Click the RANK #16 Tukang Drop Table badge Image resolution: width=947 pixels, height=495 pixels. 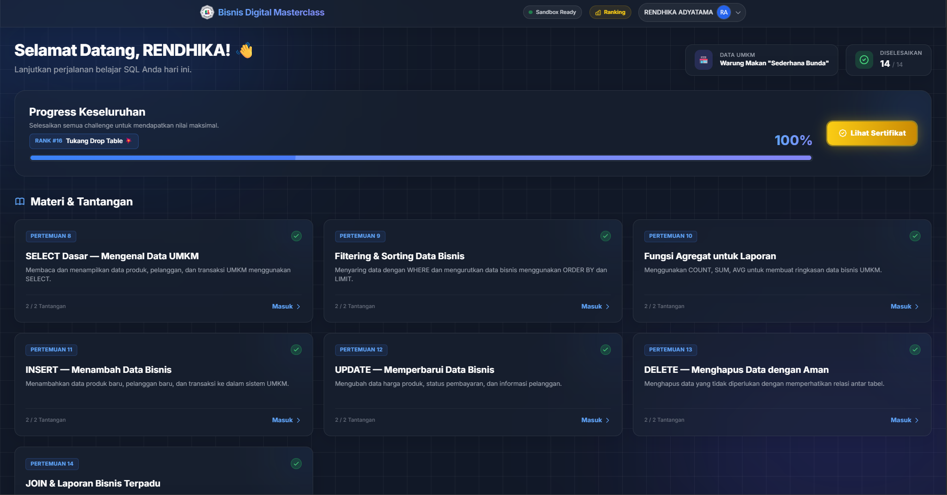click(84, 141)
